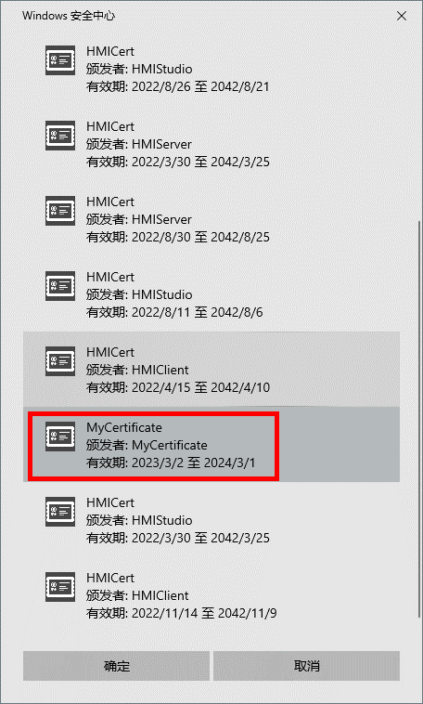Select HMIServer certificate valid from 2022/3/30
This screenshot has width=423, height=704.
pyautogui.click(x=211, y=144)
